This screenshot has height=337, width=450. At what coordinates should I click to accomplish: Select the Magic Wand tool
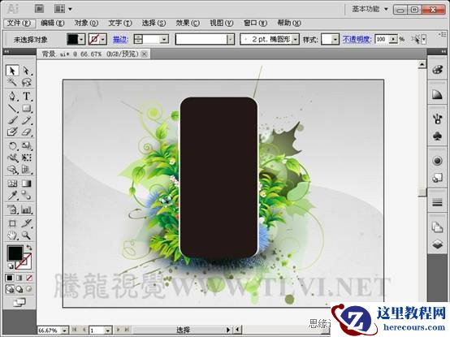12,83
